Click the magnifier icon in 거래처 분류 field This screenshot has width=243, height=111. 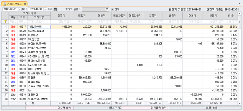pyautogui.click(x=107, y=9)
